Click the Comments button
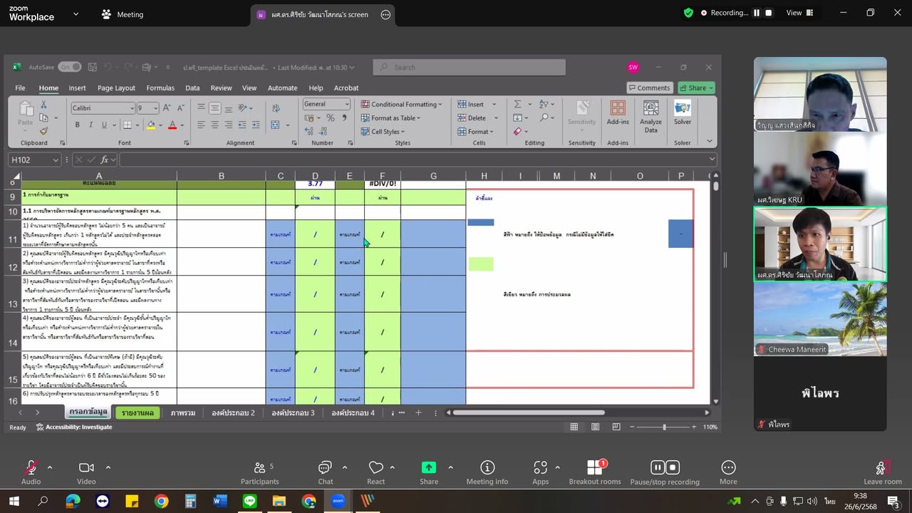Viewport: 912px width, 513px height. pos(649,88)
